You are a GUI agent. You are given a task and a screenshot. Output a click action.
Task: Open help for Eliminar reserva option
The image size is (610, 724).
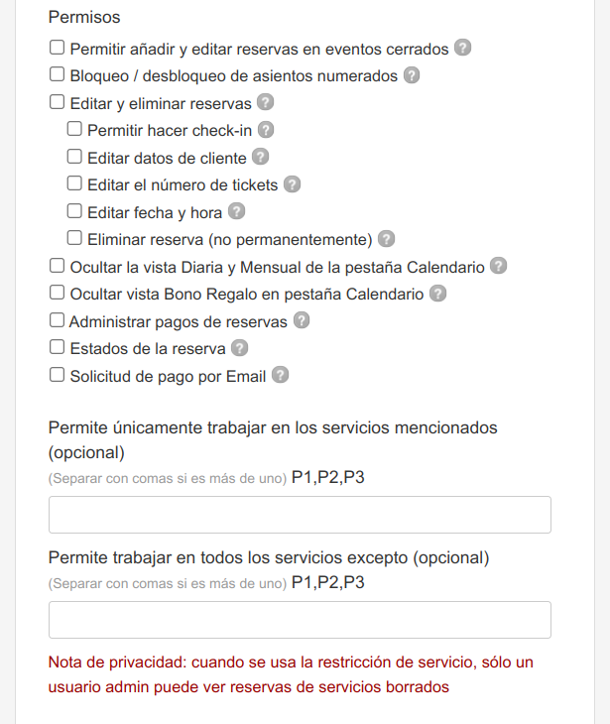[386, 239]
